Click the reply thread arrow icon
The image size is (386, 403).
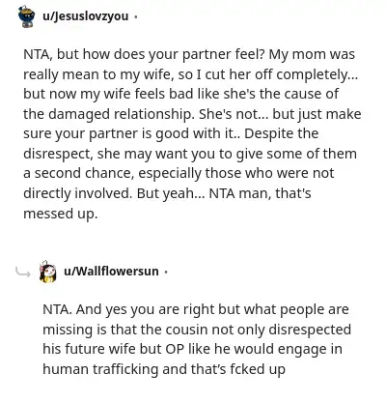click(23, 273)
